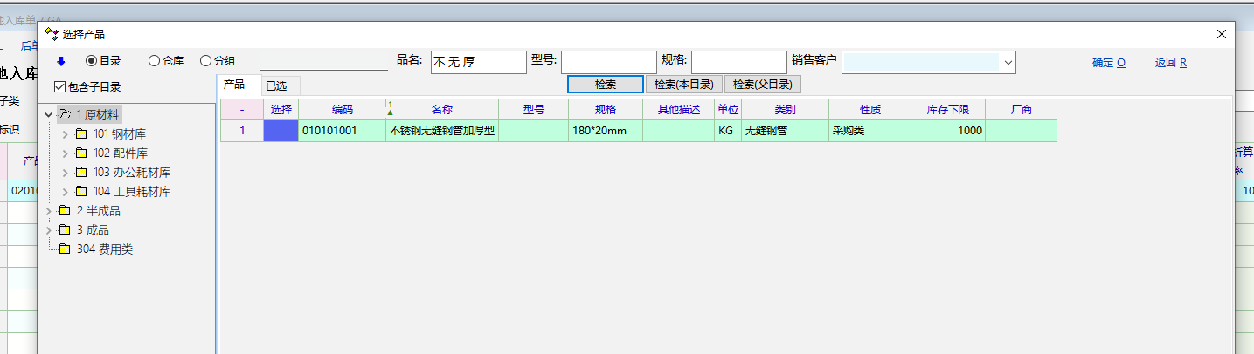Click the blue down arrow icon
1254x354 pixels.
61,61
